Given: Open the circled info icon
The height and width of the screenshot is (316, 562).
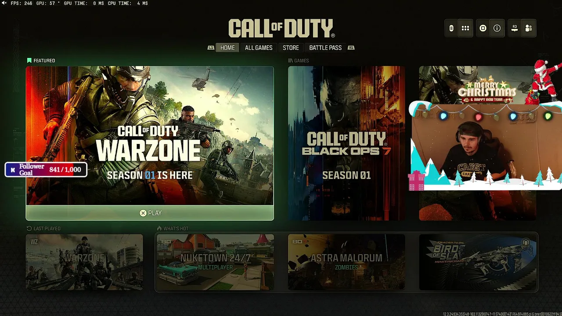Looking at the screenshot, I should pyautogui.click(x=497, y=28).
